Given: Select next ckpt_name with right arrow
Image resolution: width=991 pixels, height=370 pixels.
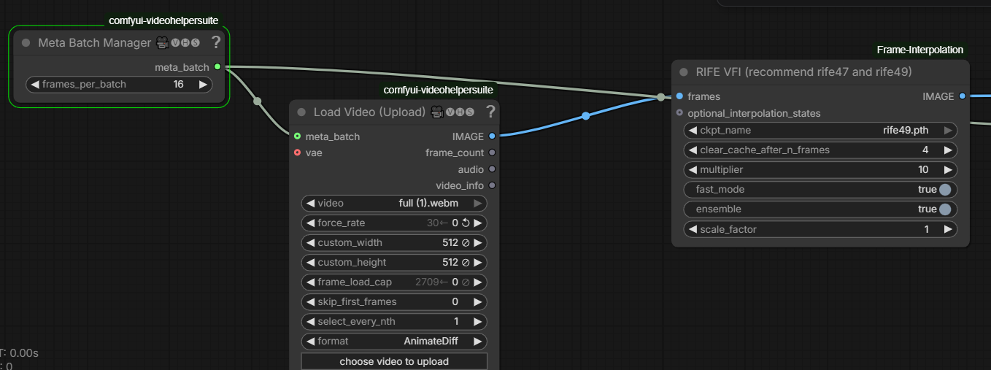Looking at the screenshot, I should tap(948, 131).
